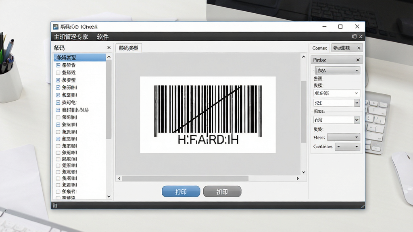
Task: Close the Pirtbie panel
Action: [x=358, y=60]
